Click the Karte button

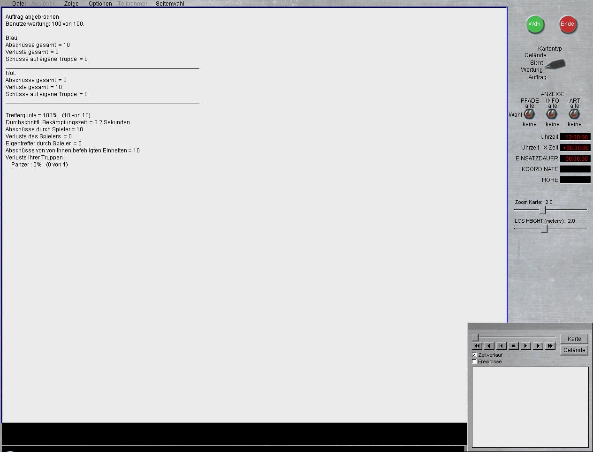coord(574,339)
